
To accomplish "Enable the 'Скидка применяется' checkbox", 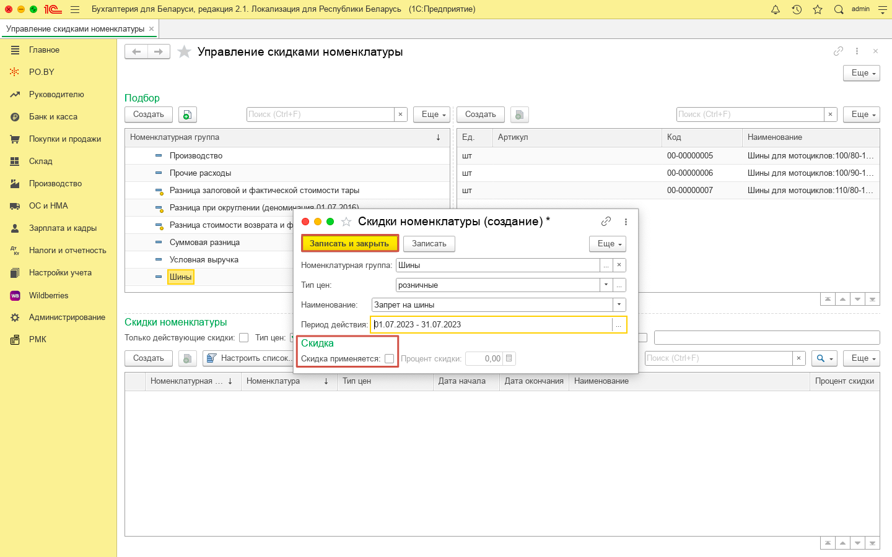I will click(389, 358).
